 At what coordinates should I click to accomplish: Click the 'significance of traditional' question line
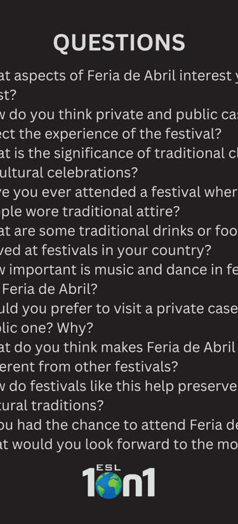coord(119,153)
